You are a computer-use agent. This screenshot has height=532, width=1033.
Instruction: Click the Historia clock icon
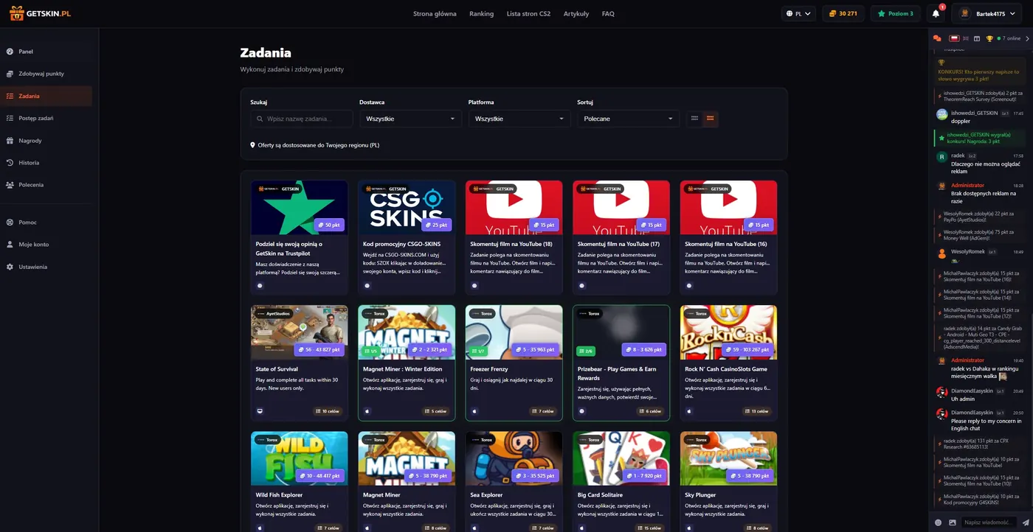tap(10, 163)
